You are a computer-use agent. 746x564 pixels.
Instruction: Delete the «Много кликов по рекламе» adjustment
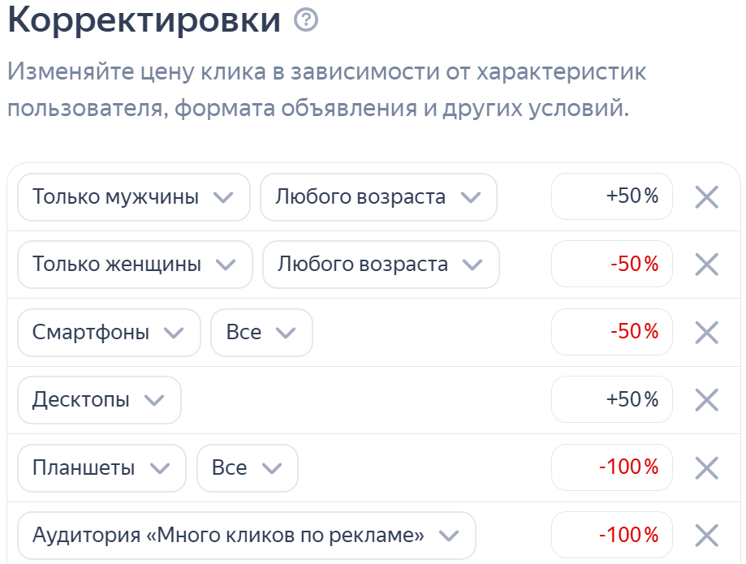[x=705, y=535]
